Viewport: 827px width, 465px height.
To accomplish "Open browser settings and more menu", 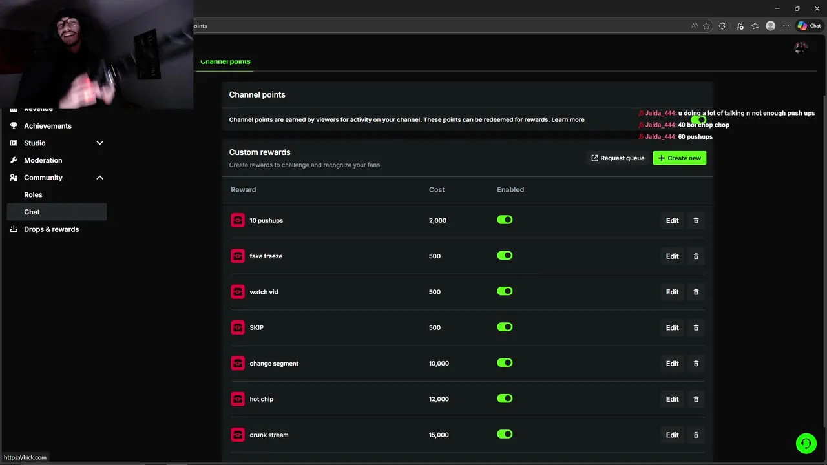I will 786,26.
